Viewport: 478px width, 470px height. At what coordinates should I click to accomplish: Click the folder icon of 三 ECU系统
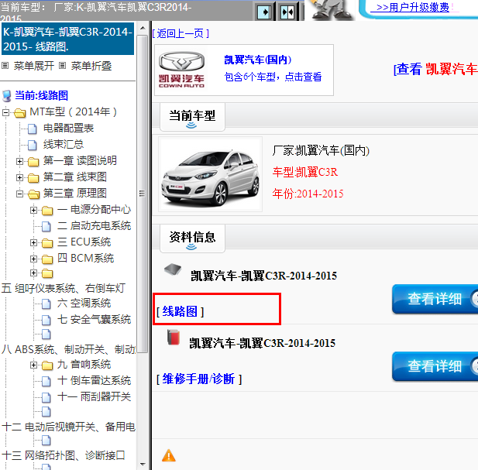(47, 243)
